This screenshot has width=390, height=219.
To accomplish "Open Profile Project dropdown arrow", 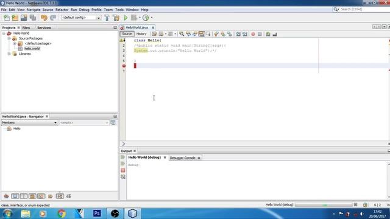I will coord(152,18).
